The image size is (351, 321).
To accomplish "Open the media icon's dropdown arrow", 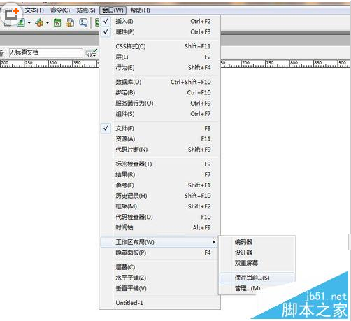I will coord(48,23).
